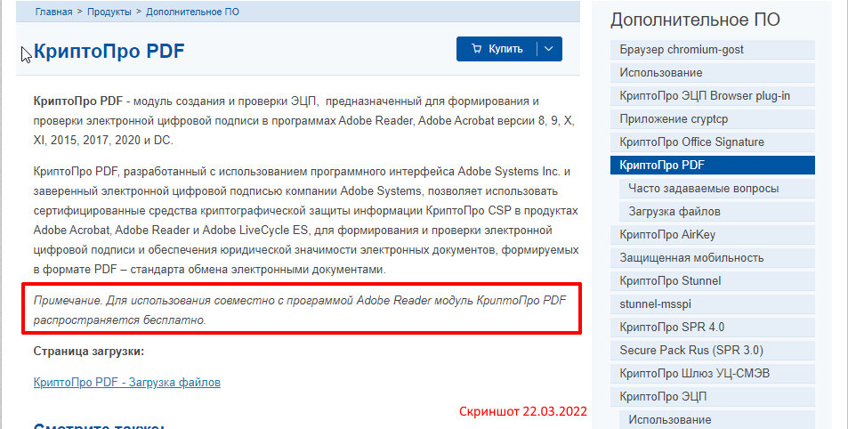This screenshot has width=848, height=429.
Task: Open the КриптоПро PDF - Загрузка файлов link
Action: click(x=127, y=382)
